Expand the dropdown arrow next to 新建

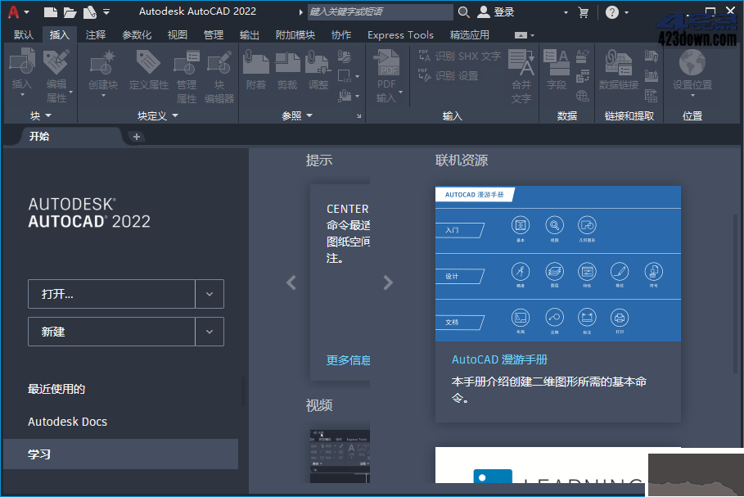(210, 332)
